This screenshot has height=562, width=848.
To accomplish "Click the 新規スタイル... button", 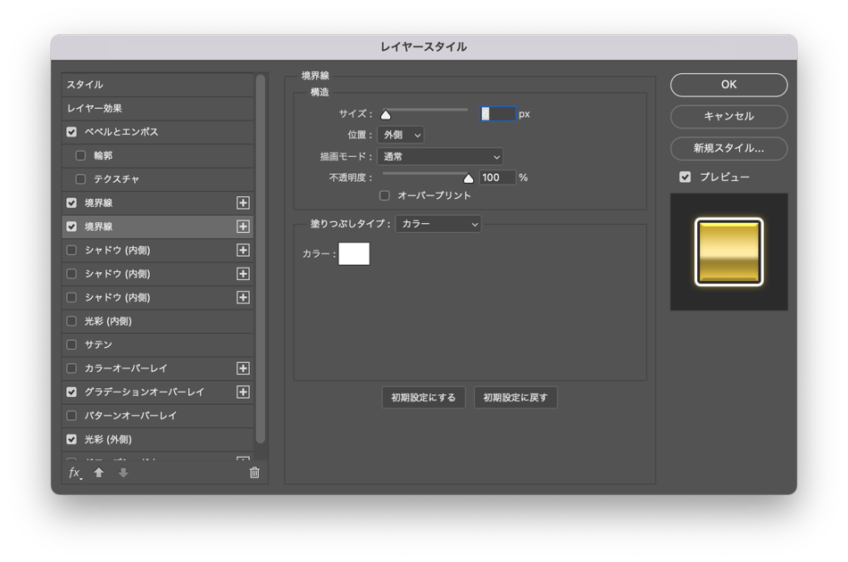I will coord(728,148).
